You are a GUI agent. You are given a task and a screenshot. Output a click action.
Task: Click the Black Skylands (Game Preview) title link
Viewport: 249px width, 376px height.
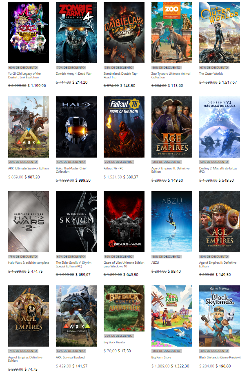tap(220, 357)
